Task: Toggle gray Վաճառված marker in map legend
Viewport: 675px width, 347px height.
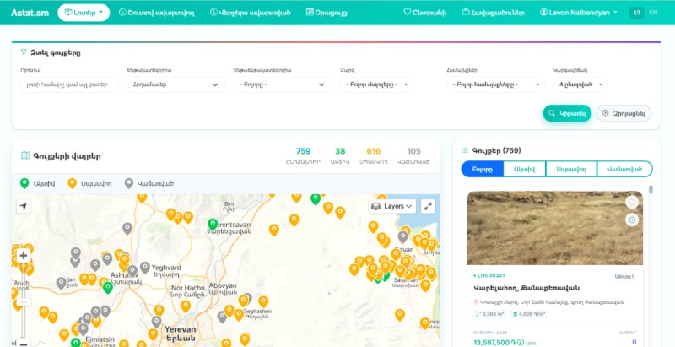Action: click(x=129, y=184)
